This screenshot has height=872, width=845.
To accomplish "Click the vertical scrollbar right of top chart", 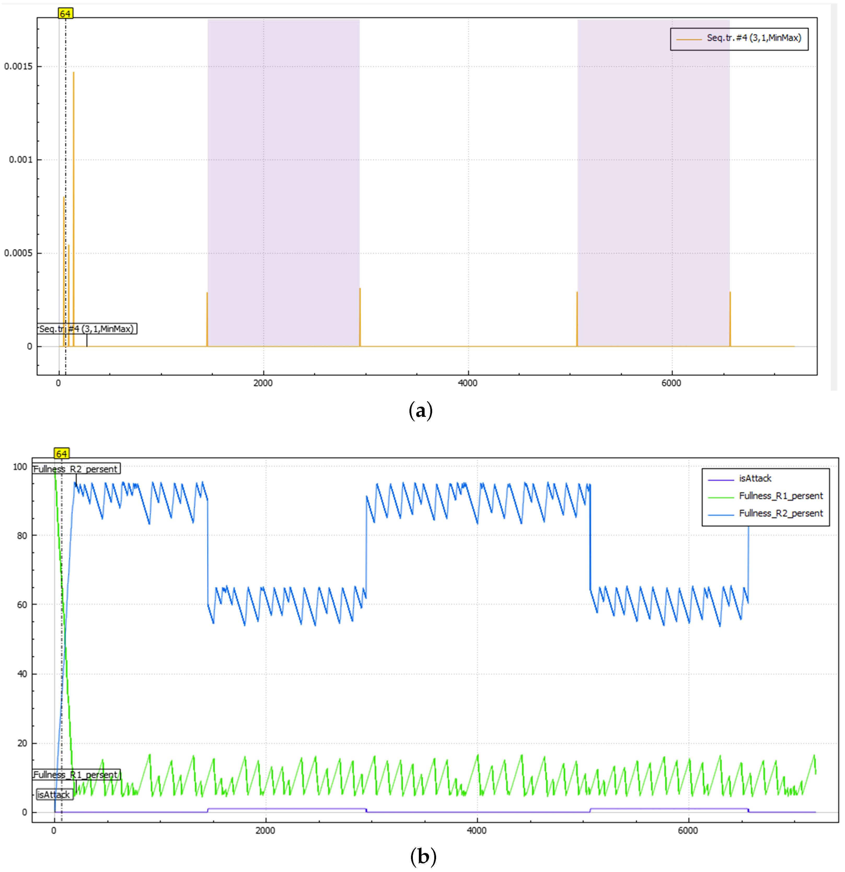I will pos(834,196).
